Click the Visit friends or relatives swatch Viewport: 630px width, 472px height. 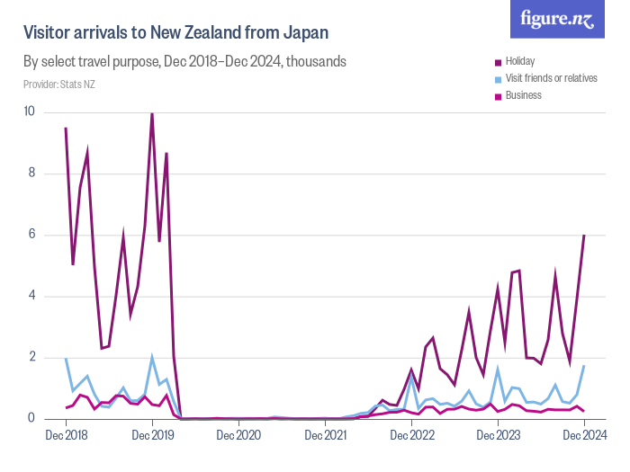pos(498,78)
